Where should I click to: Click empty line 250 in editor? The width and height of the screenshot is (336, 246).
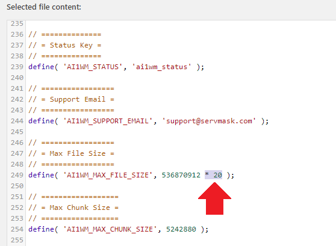[x=180, y=186]
